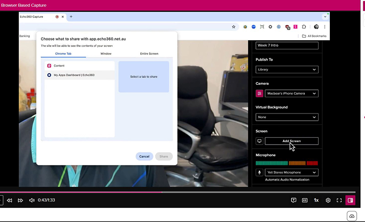Toggle closed captions CC
The image size is (365, 222).
point(305,200)
